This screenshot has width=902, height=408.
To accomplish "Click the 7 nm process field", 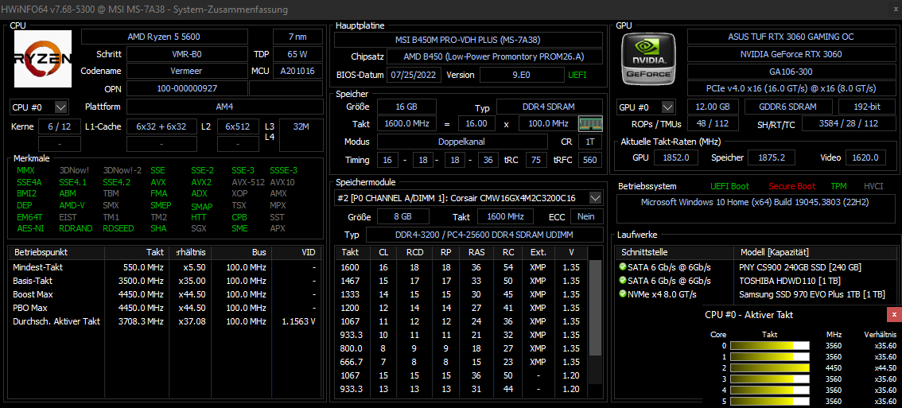I will tap(297, 37).
